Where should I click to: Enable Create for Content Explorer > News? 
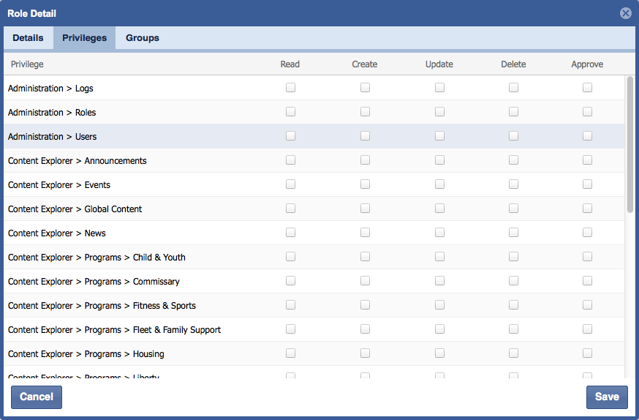pyautogui.click(x=365, y=233)
